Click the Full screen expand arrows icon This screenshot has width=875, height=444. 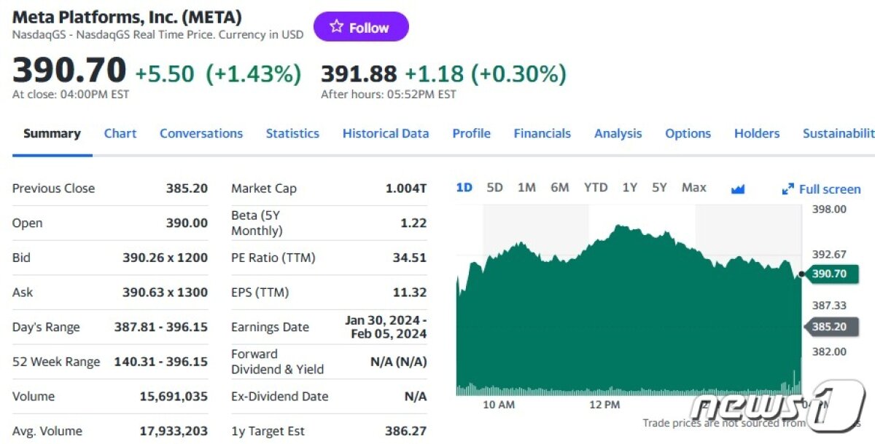pos(787,189)
